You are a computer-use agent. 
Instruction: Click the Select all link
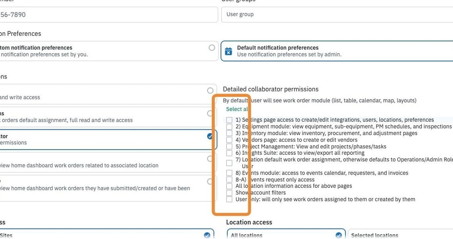click(x=237, y=109)
